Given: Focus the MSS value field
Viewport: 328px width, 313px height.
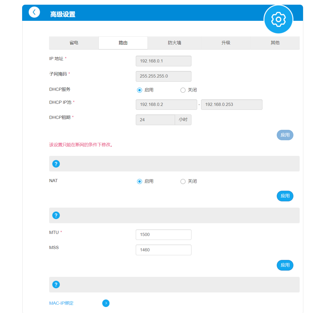Looking at the screenshot, I should 163,250.
